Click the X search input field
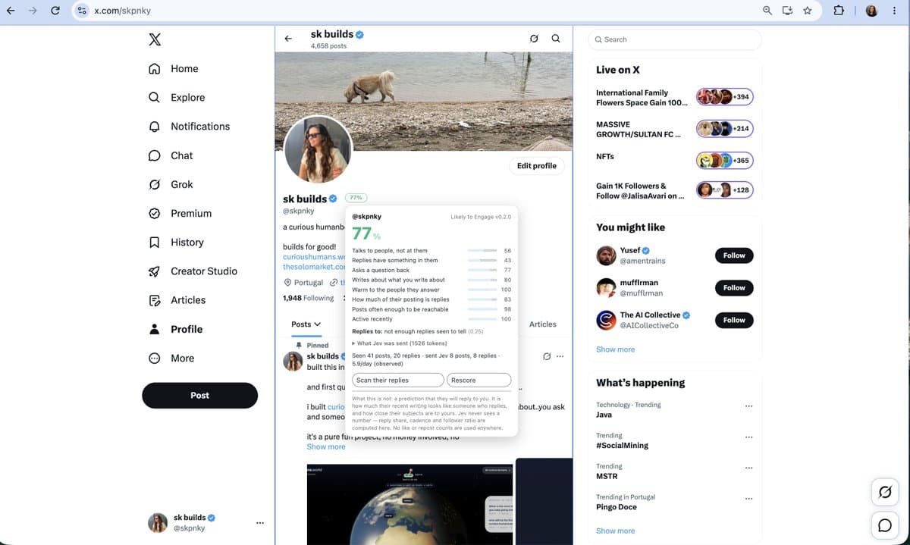Image resolution: width=910 pixels, height=545 pixels. coord(675,39)
